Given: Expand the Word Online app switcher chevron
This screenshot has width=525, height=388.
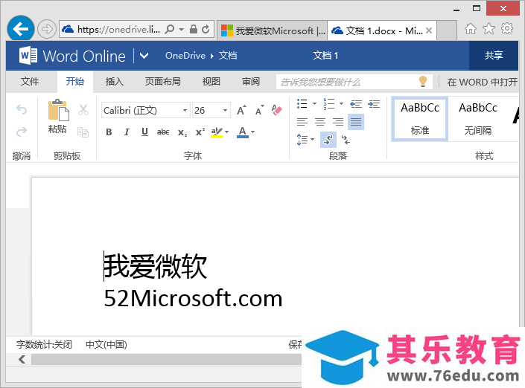Looking at the screenshot, I should coord(144,56).
